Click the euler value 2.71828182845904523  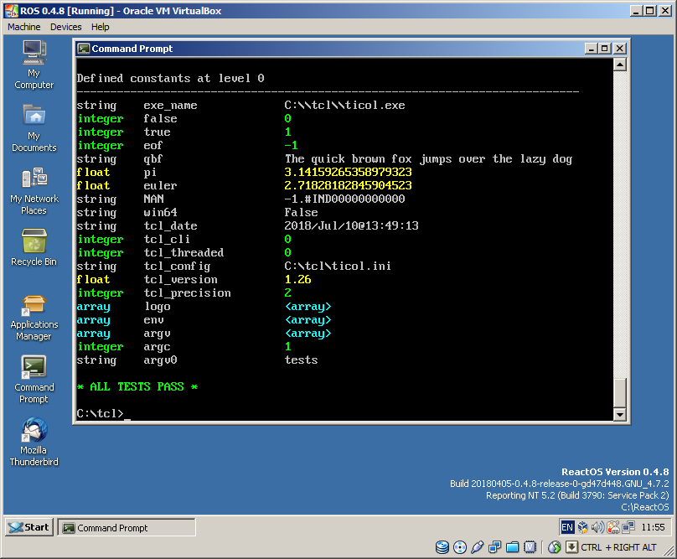click(348, 185)
